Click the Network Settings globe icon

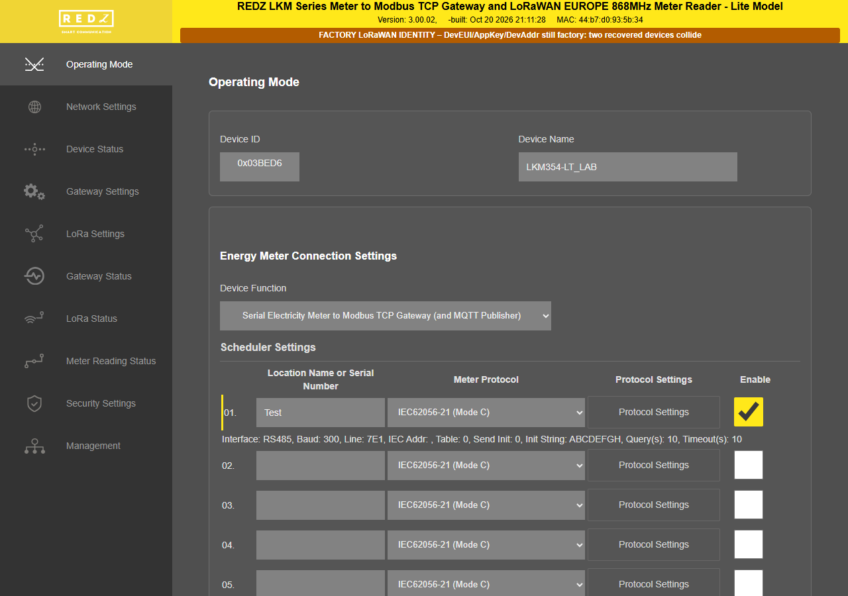pos(34,107)
